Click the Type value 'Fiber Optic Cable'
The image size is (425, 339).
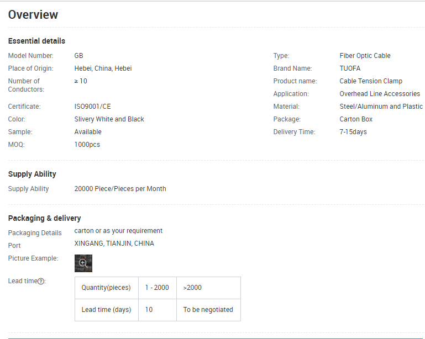pyautogui.click(x=365, y=56)
